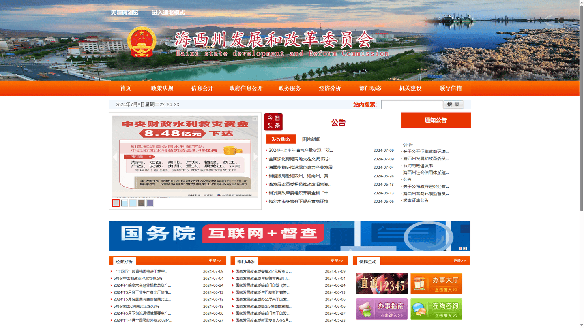Open article 国家发展改革委新闻发言人在5月
The height and width of the screenshot is (328, 584).
pyautogui.click(x=264, y=320)
